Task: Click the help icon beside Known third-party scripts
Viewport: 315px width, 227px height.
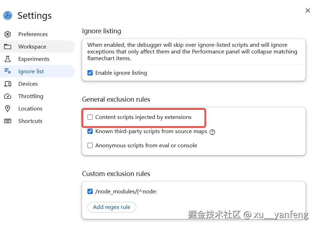Action: pyautogui.click(x=212, y=132)
